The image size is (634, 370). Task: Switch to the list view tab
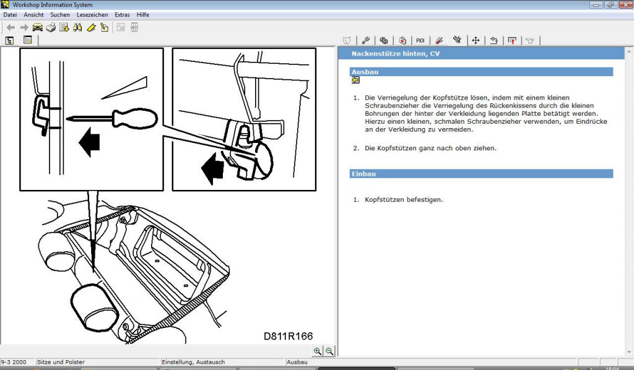[27, 40]
